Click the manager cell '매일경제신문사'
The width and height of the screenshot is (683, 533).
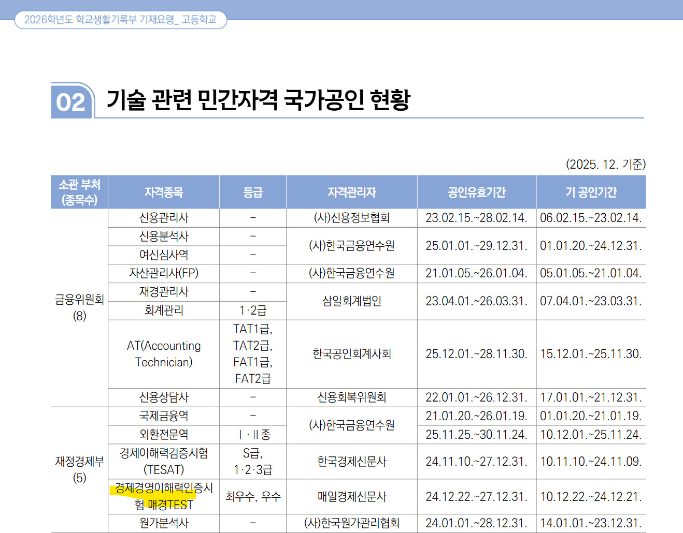[352, 497]
